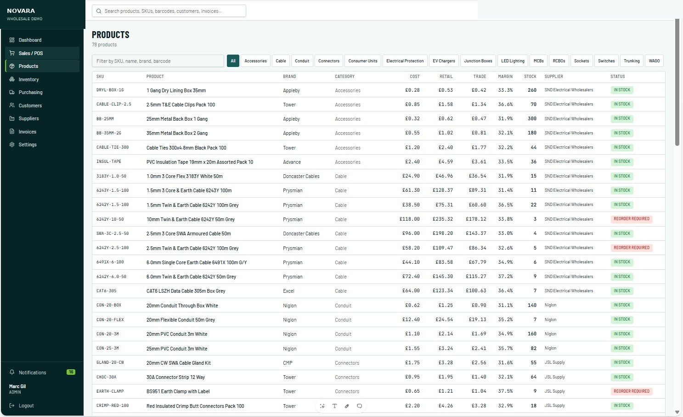Select the RCBOs category filter

[x=559, y=61]
